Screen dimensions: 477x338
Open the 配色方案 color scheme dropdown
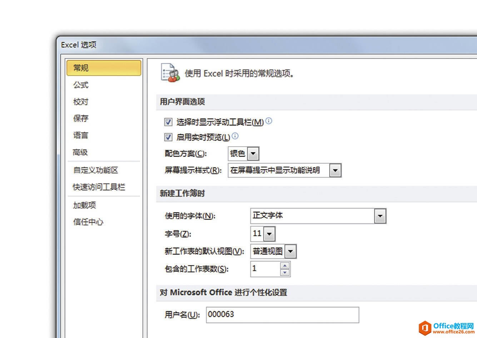[x=253, y=154]
